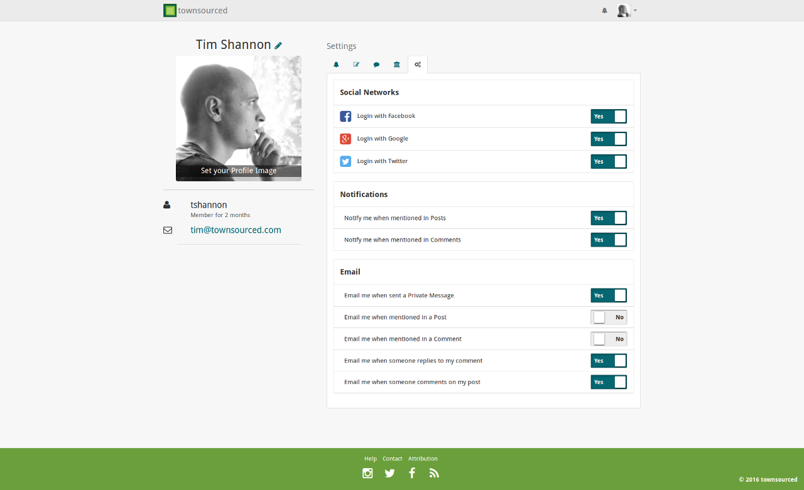The width and height of the screenshot is (804, 490).
Task: Switch to the notifications bell tab
Action: [336, 65]
